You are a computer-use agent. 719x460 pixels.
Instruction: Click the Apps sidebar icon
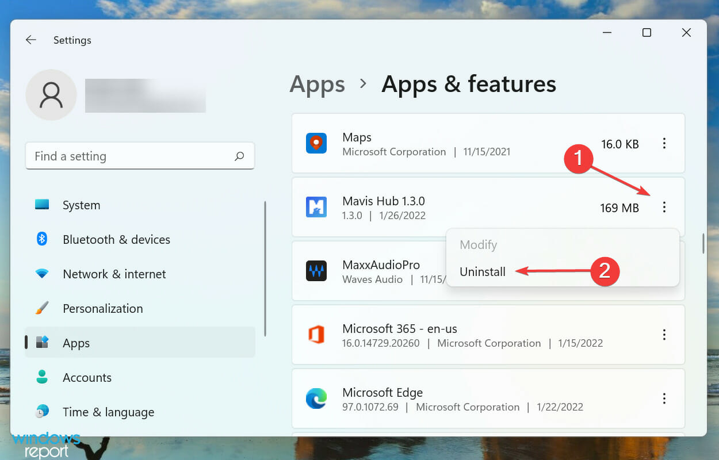pyautogui.click(x=43, y=343)
